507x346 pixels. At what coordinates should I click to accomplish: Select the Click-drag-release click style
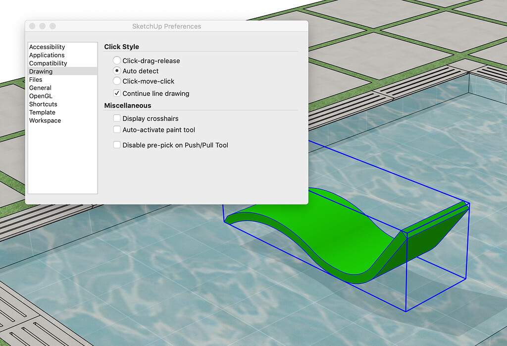coord(116,60)
